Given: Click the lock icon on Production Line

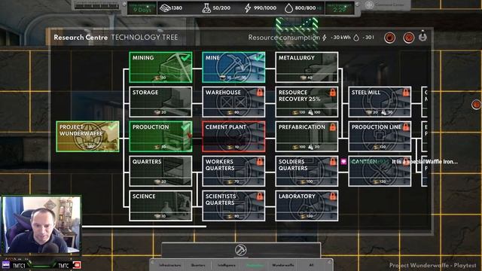Looking at the screenshot, I should point(406,126).
